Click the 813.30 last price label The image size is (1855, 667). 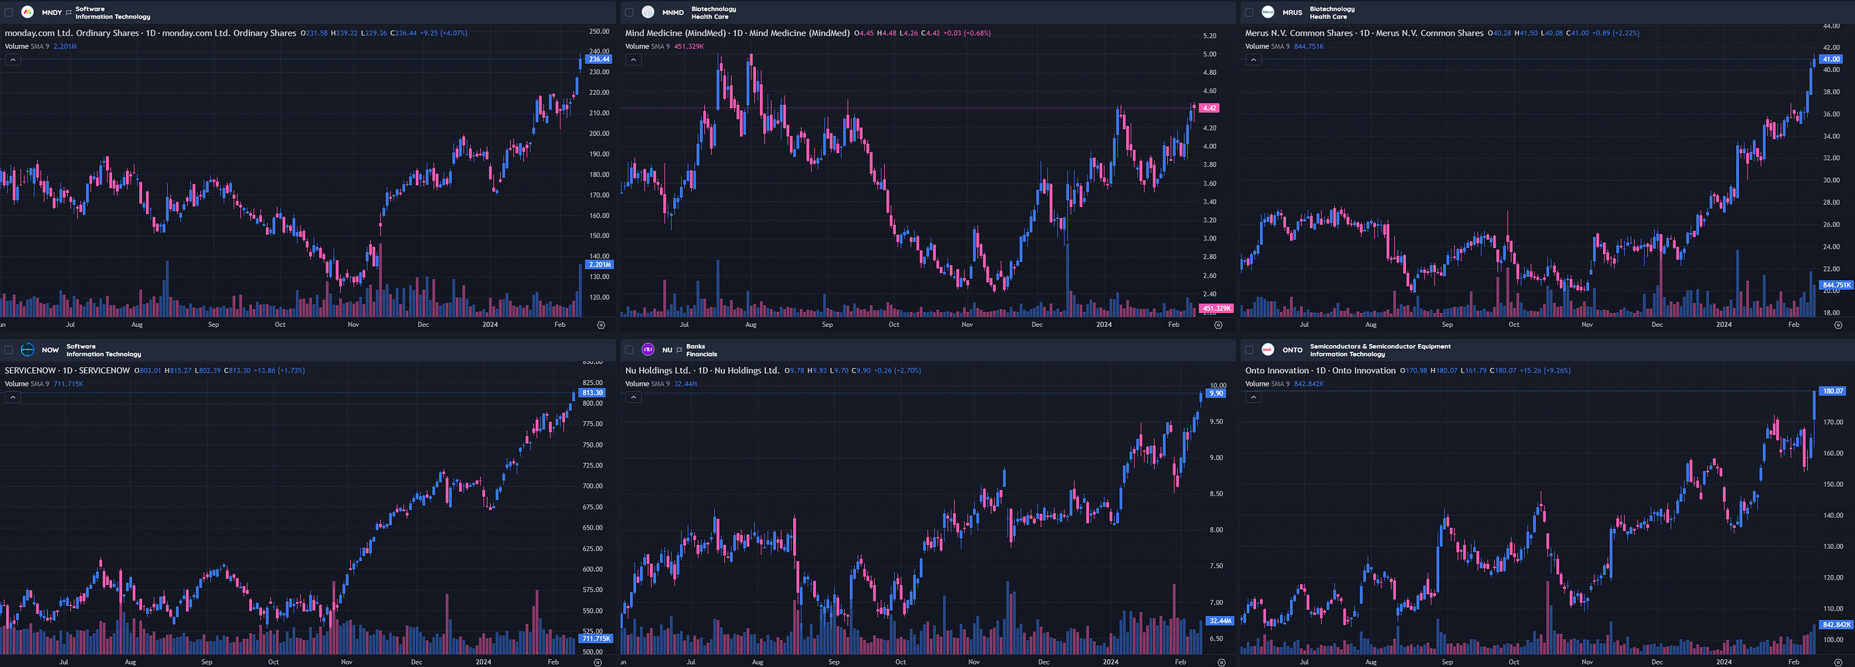pyautogui.click(x=592, y=393)
